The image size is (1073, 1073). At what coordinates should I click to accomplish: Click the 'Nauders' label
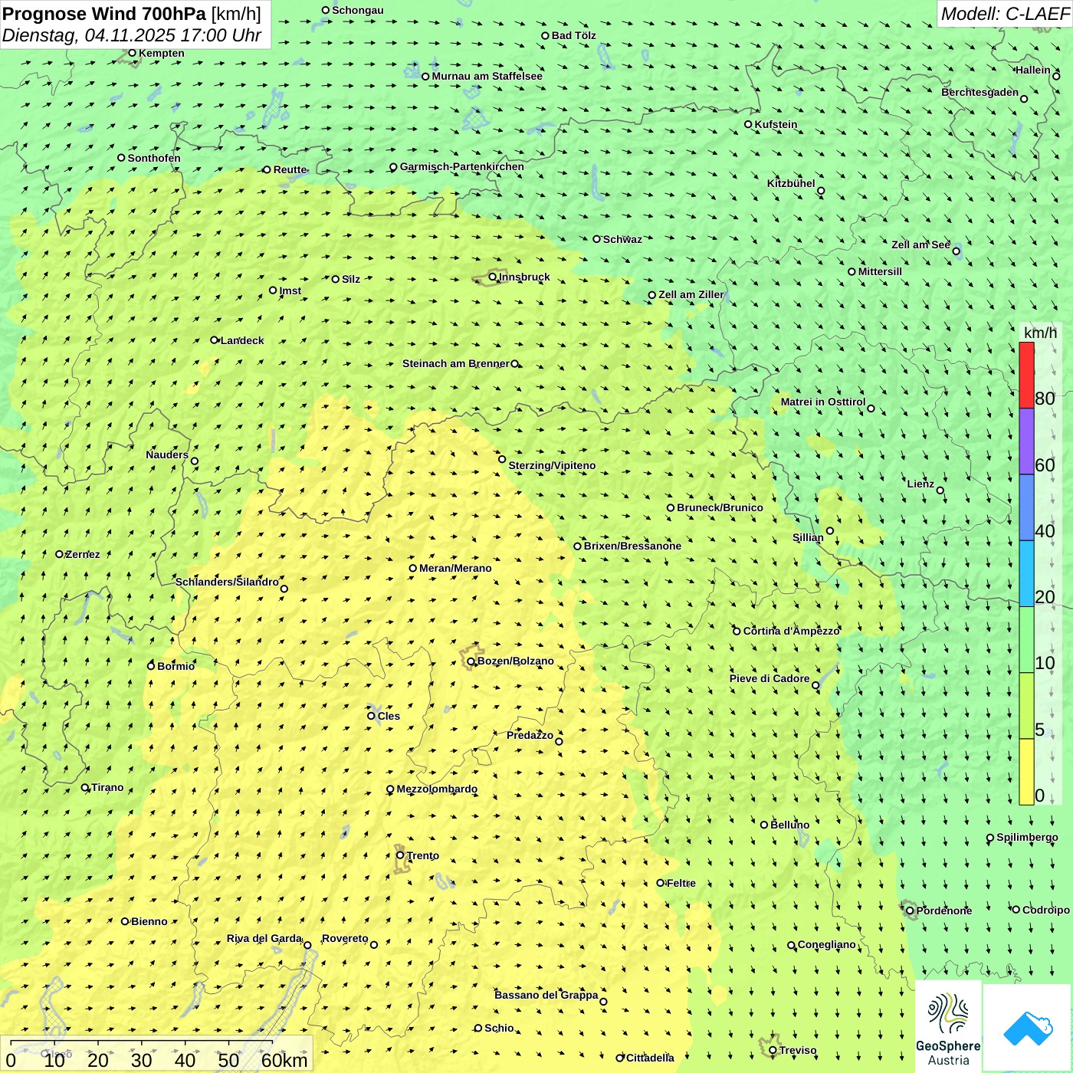pos(167,454)
